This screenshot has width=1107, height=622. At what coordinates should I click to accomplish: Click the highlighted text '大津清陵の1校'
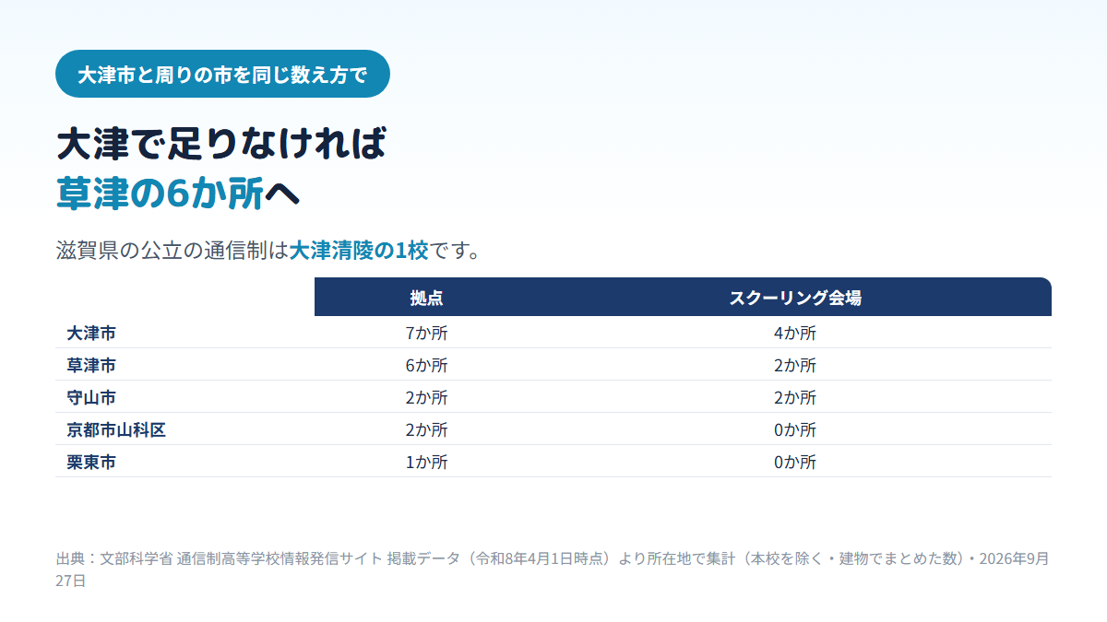pyautogui.click(x=359, y=251)
